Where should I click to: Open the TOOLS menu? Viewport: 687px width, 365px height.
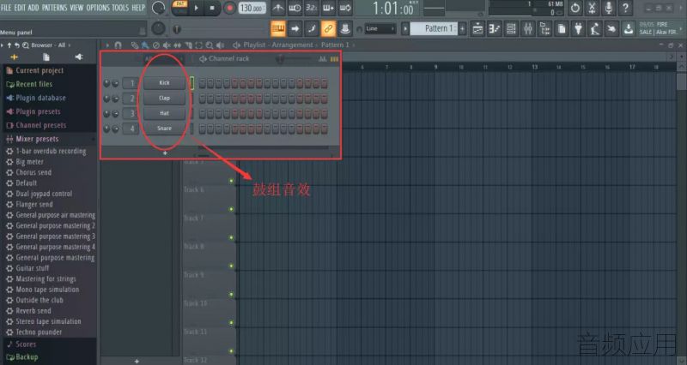(x=120, y=8)
